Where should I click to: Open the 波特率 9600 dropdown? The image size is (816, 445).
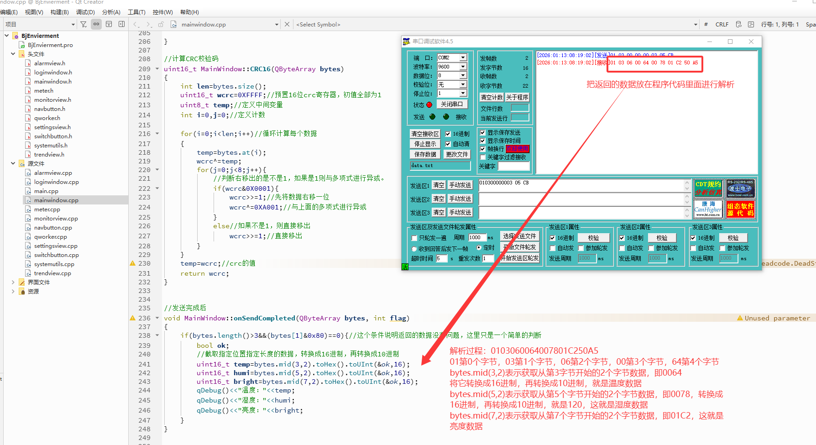pos(463,67)
